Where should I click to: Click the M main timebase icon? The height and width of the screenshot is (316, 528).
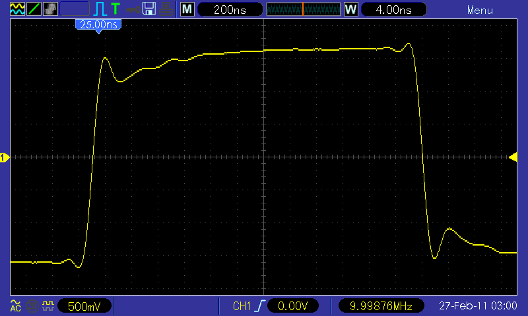point(187,9)
